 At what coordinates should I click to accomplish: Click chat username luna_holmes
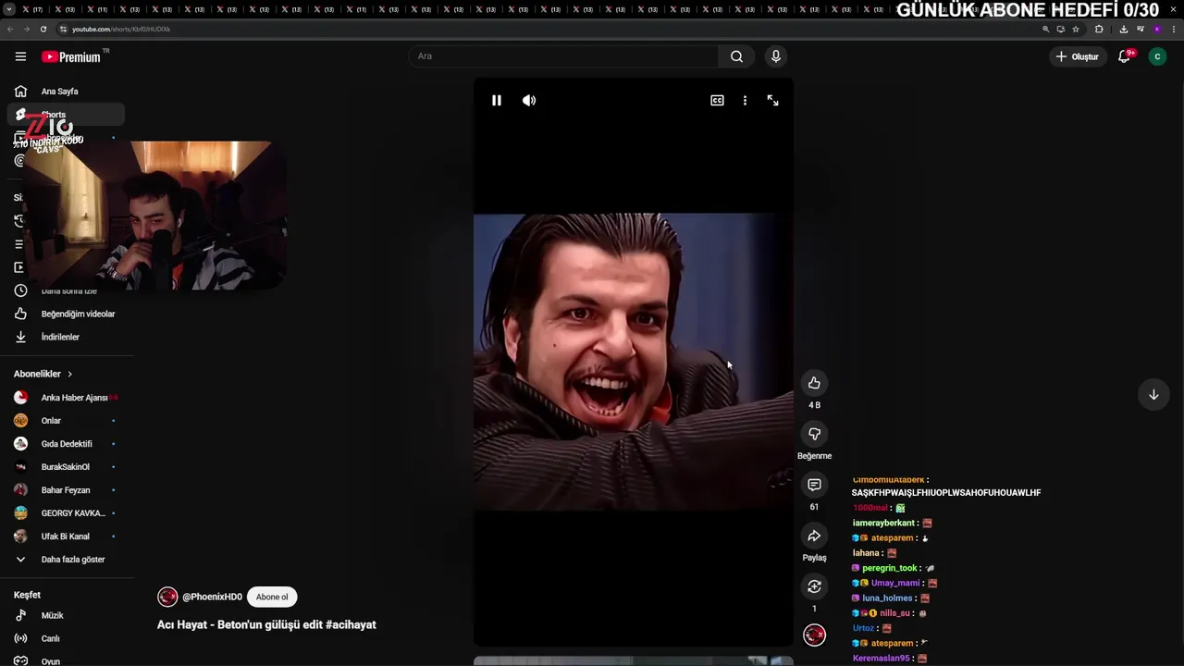click(889, 598)
